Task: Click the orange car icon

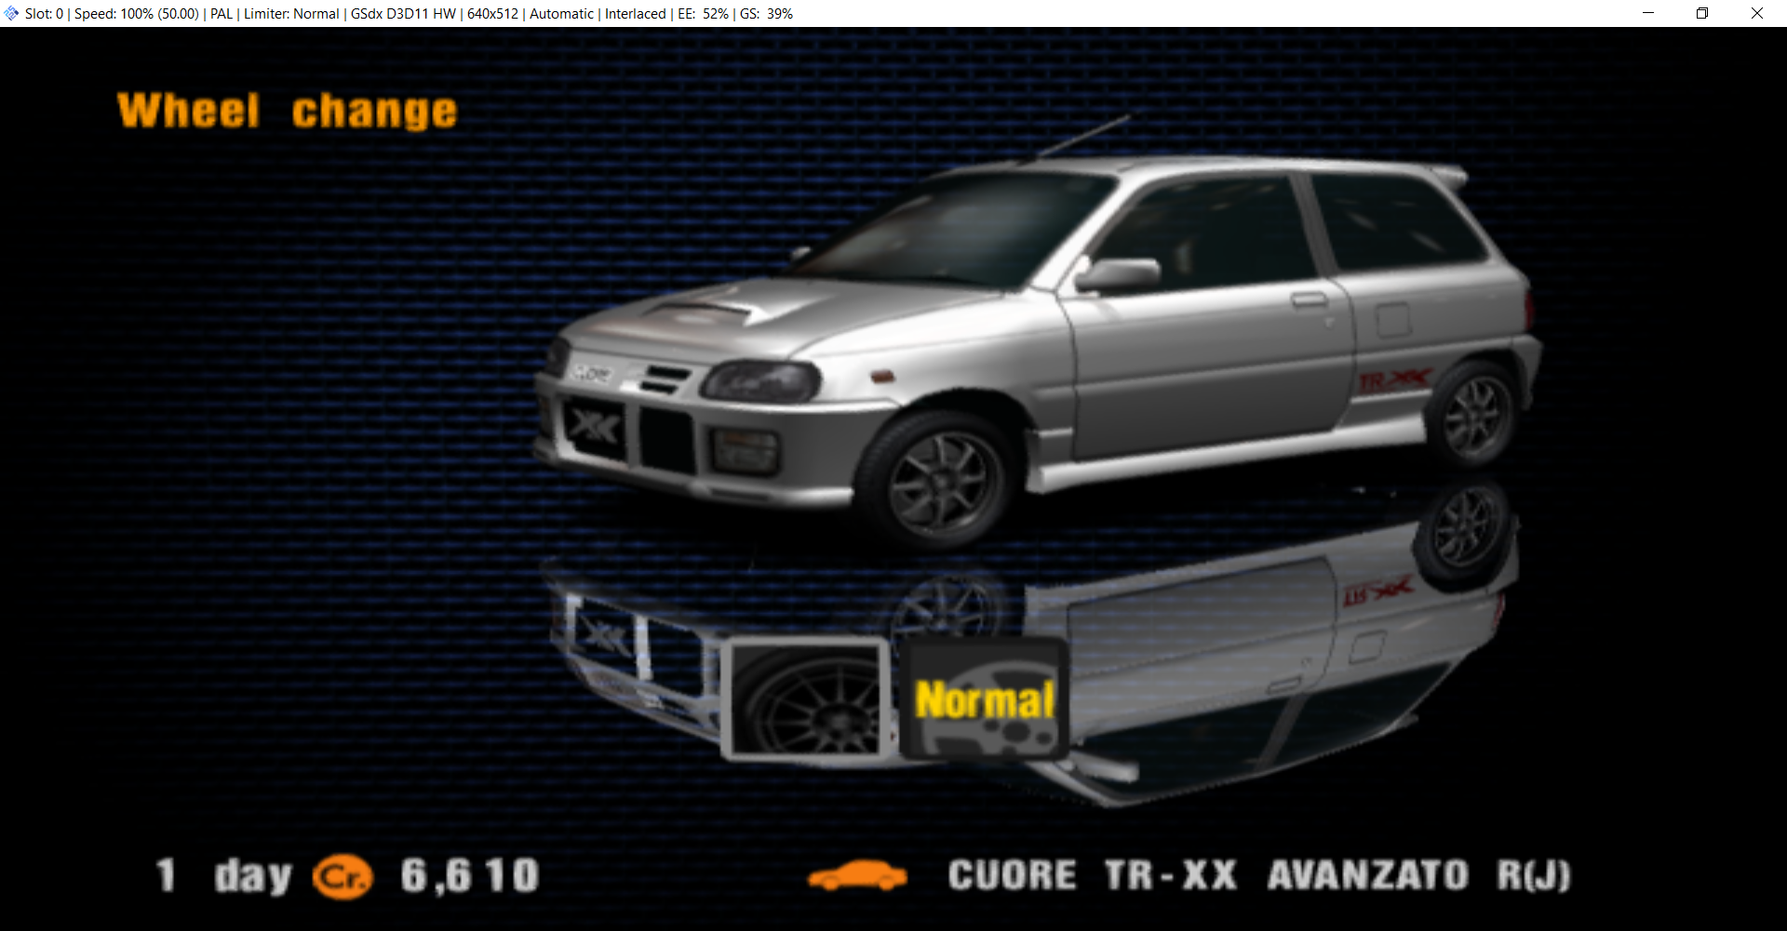Action: [857, 875]
